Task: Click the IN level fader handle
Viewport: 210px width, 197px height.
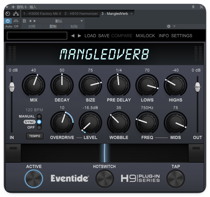Action: click(x=12, y=87)
